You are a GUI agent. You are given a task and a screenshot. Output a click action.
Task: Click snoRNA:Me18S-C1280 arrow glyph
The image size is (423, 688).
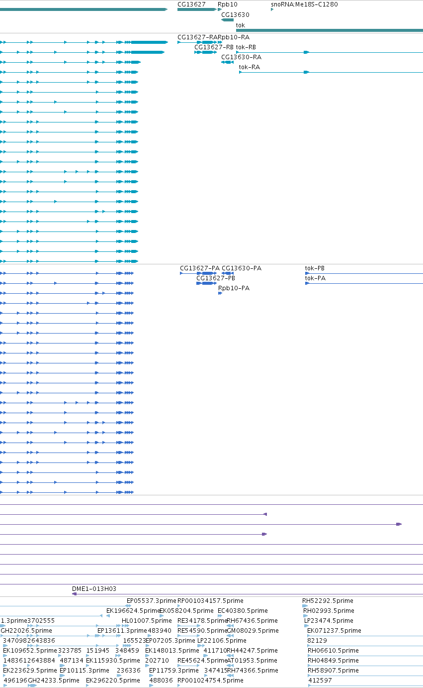pyautogui.click(x=272, y=9)
